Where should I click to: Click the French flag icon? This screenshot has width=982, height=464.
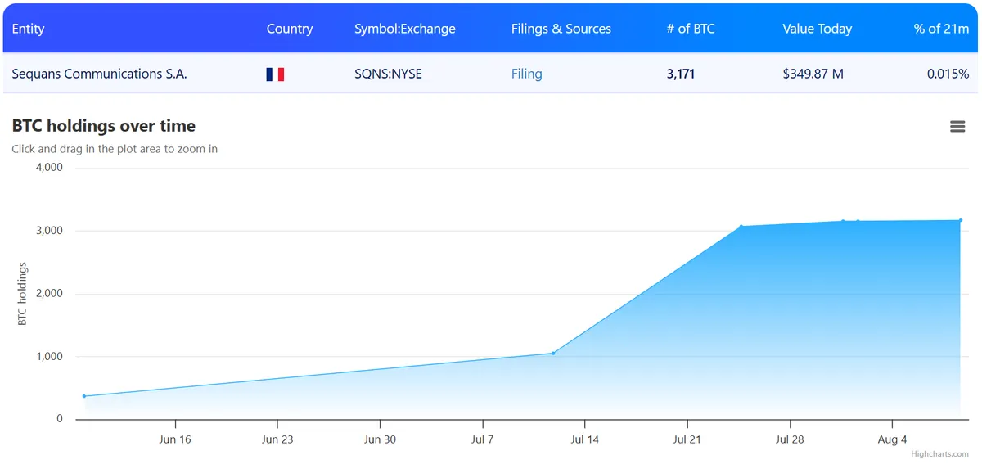[275, 74]
